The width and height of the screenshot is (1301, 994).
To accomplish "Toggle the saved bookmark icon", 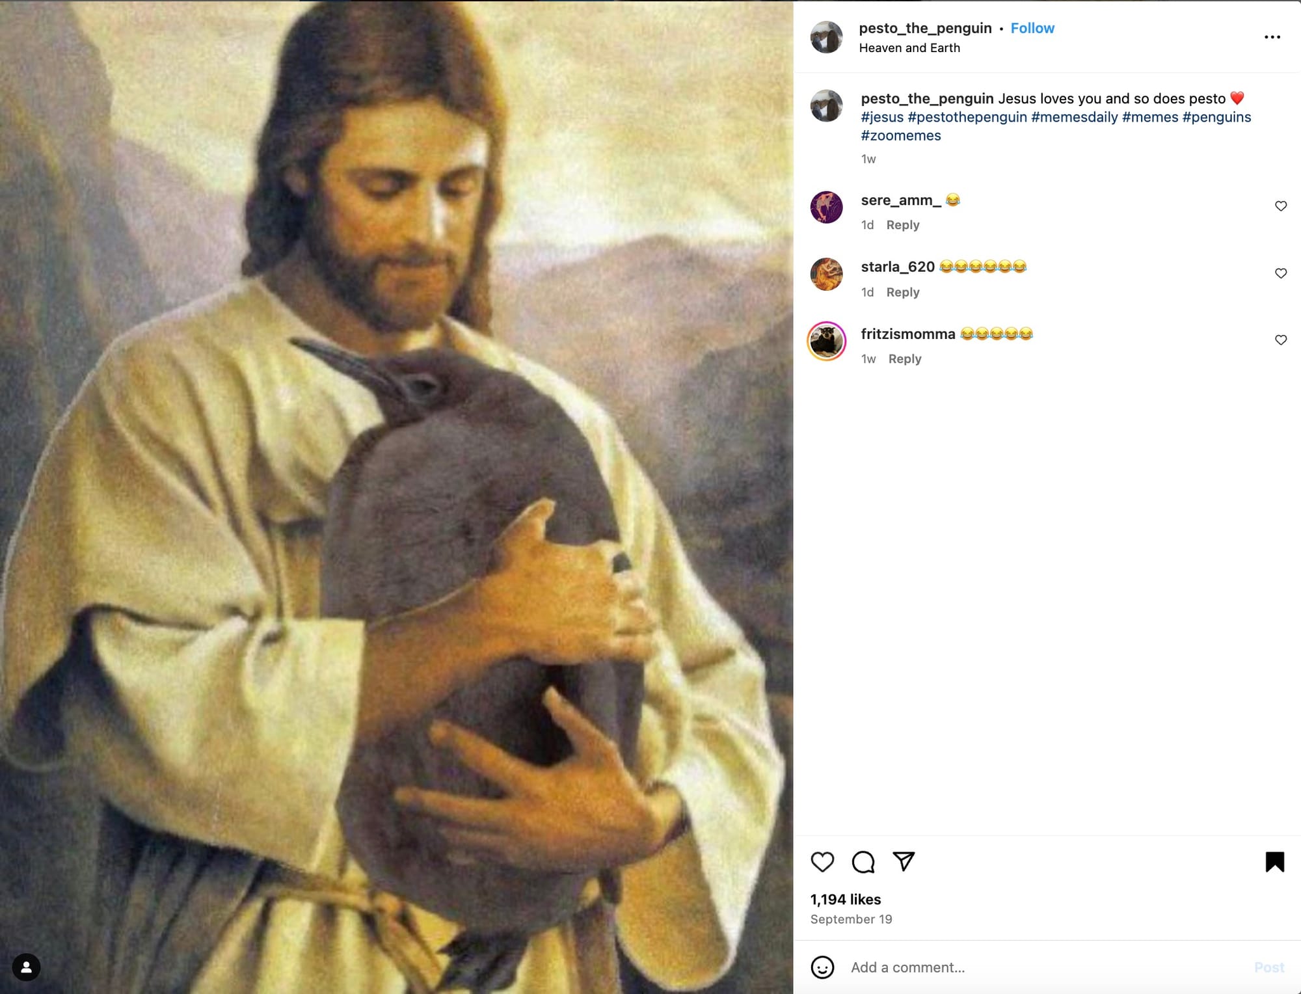I will click(1274, 862).
